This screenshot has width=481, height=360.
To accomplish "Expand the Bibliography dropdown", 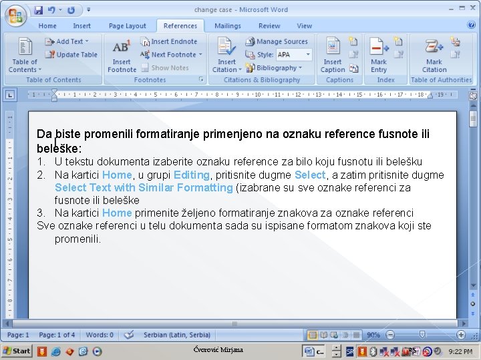I will pos(274,67).
